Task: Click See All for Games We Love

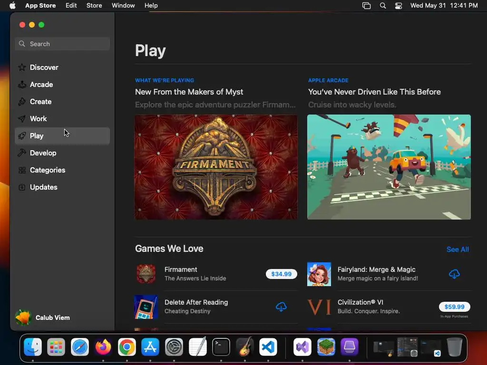Action: click(458, 249)
